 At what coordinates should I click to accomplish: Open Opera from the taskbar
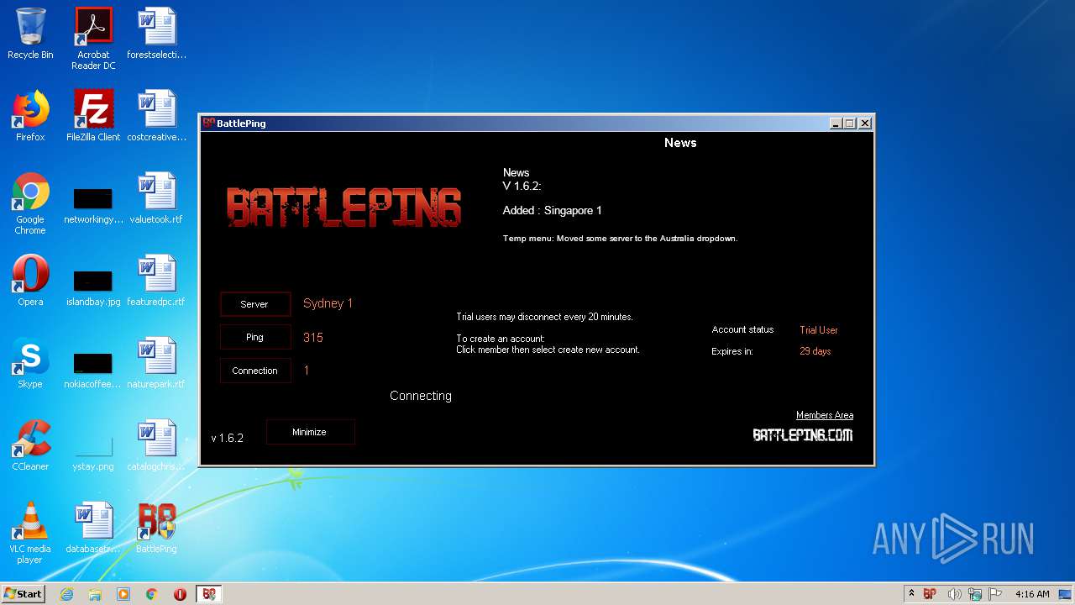180,594
